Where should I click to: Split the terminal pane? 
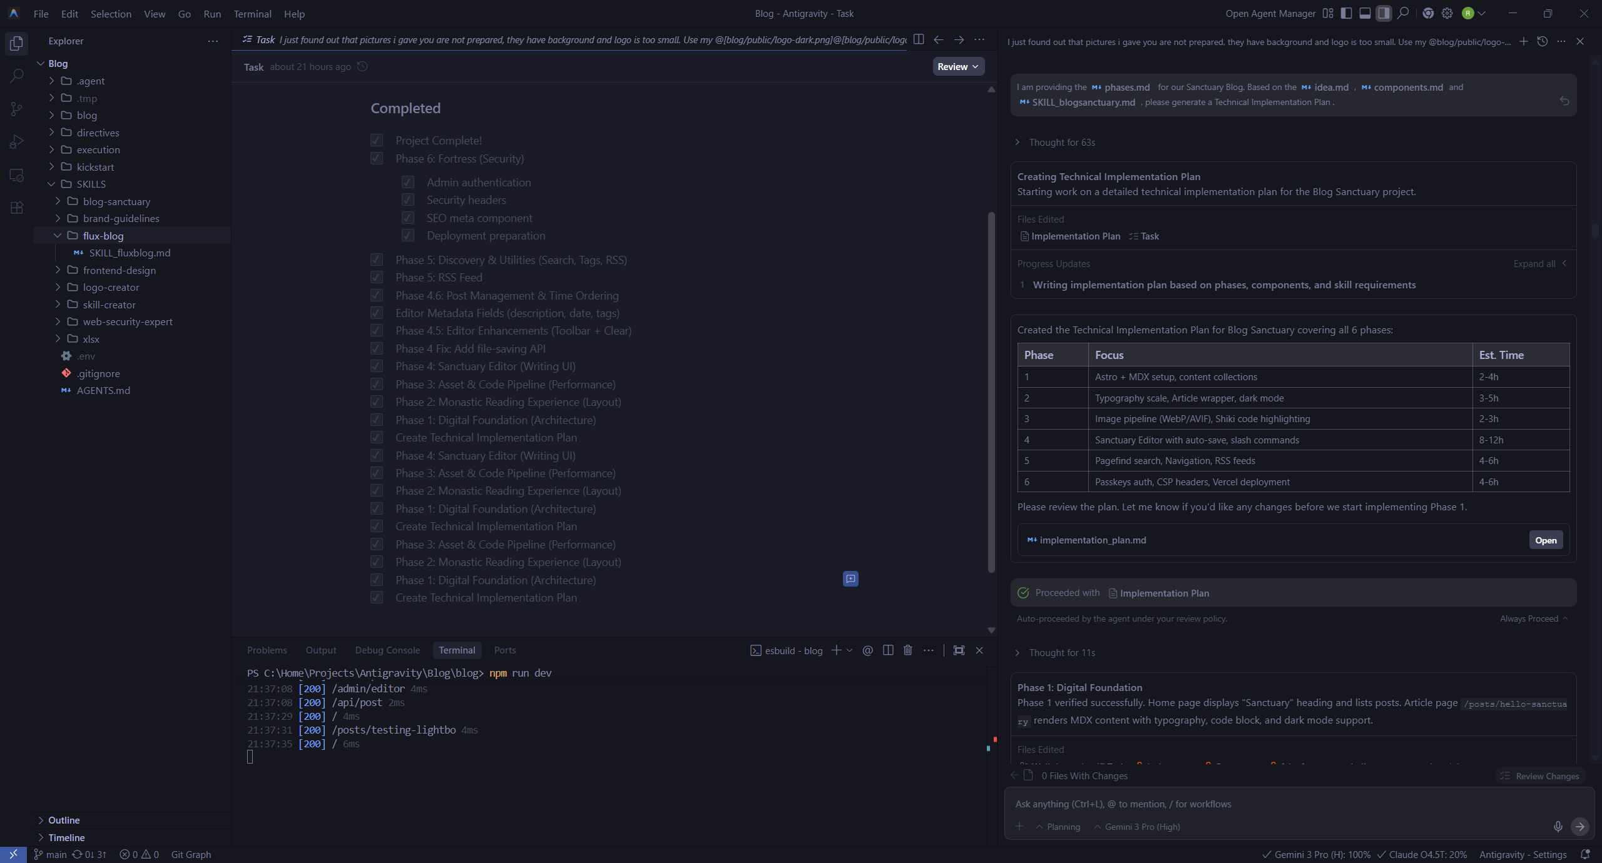pos(887,650)
